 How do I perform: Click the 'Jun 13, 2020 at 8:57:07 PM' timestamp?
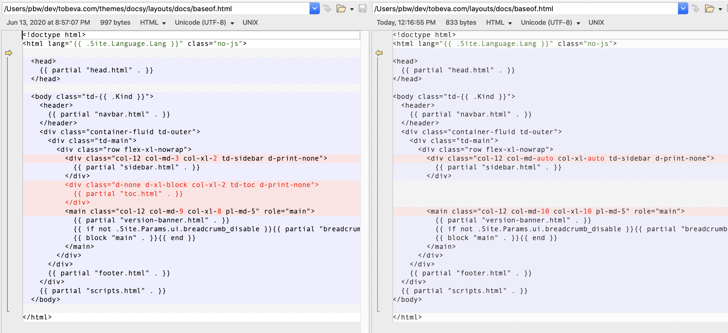point(48,23)
